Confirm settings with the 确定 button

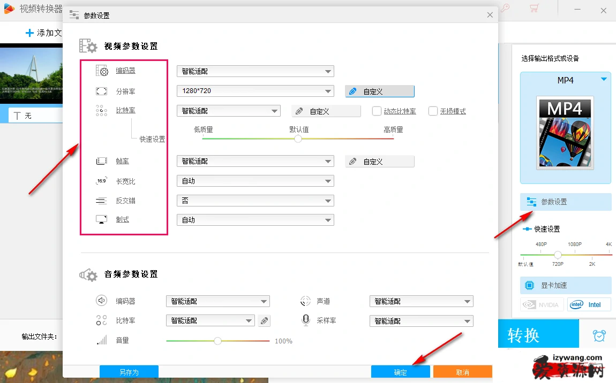point(400,372)
